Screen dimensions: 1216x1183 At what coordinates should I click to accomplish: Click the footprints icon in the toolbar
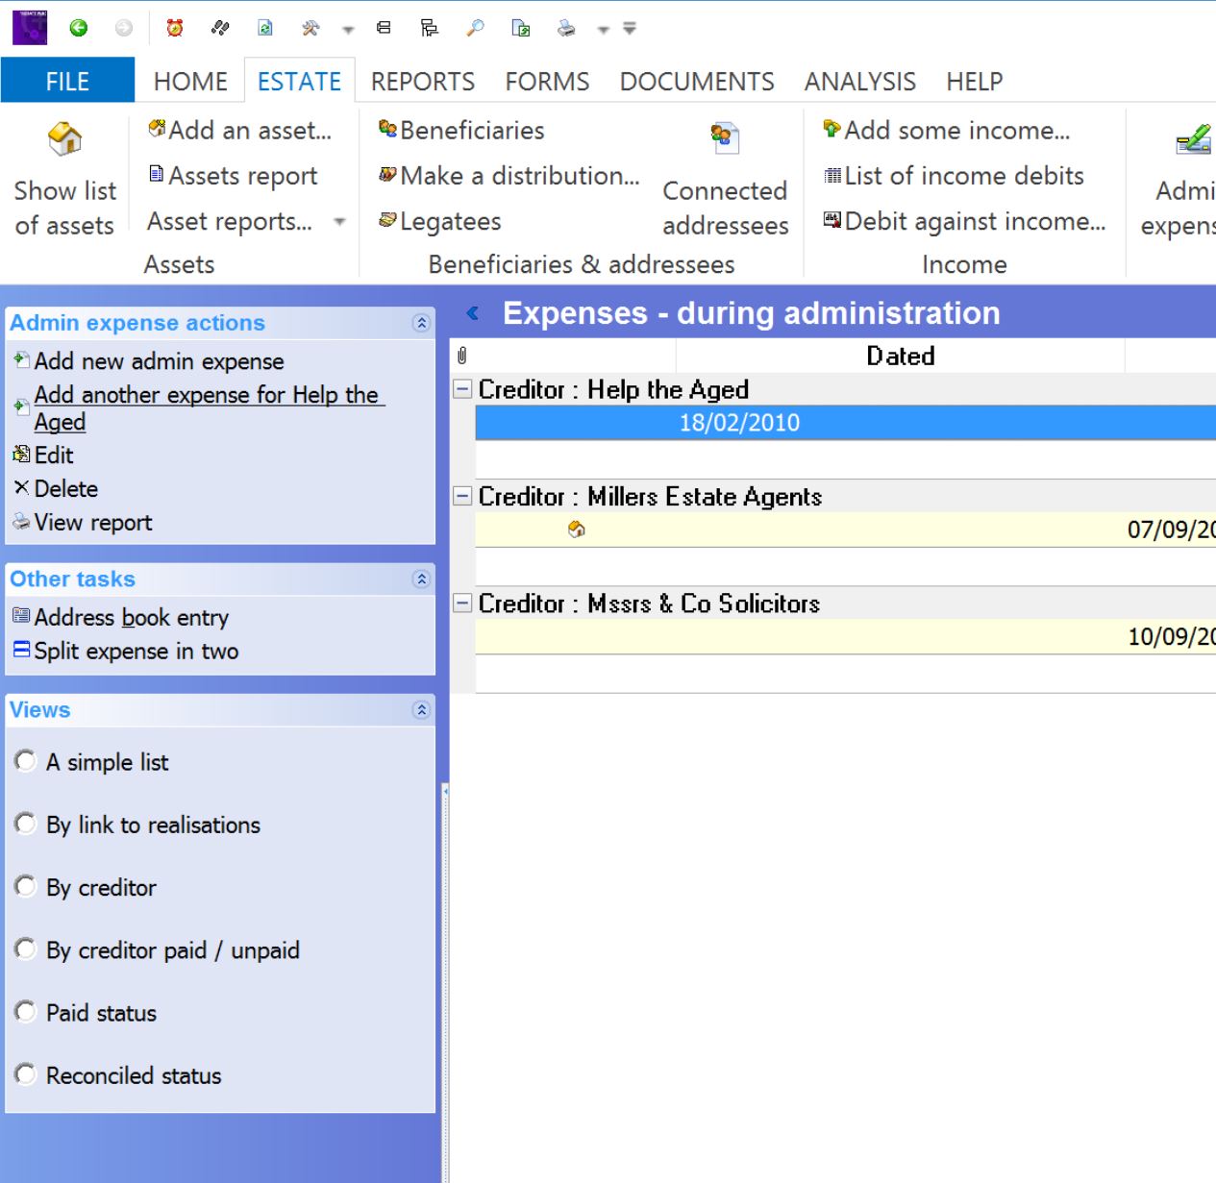click(x=220, y=28)
